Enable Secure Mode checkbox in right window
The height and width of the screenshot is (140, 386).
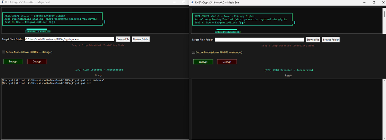[194, 52]
